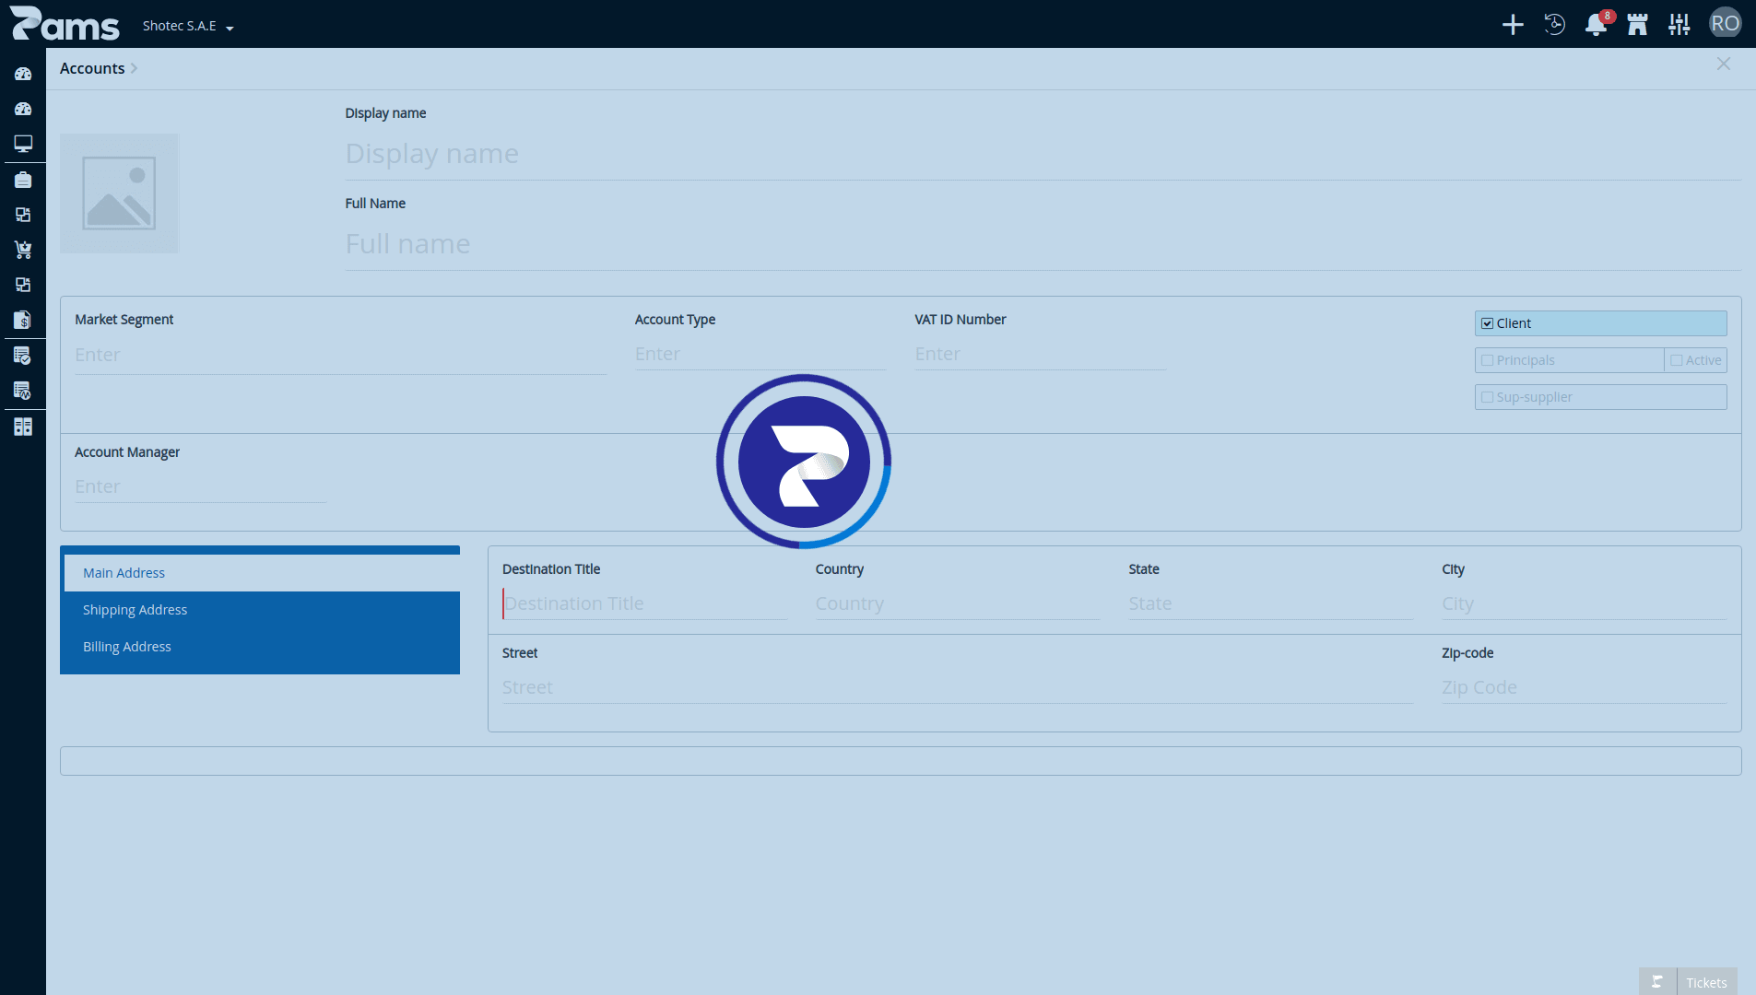Image resolution: width=1756 pixels, height=995 pixels.
Task: Click the plus icon in top bar
Action: pyautogui.click(x=1513, y=25)
